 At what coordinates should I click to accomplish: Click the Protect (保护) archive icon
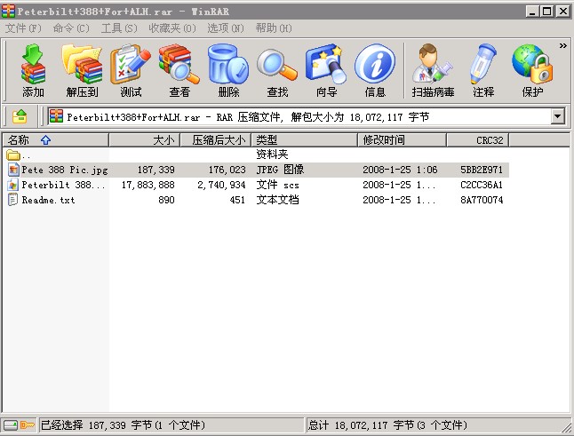[532, 70]
